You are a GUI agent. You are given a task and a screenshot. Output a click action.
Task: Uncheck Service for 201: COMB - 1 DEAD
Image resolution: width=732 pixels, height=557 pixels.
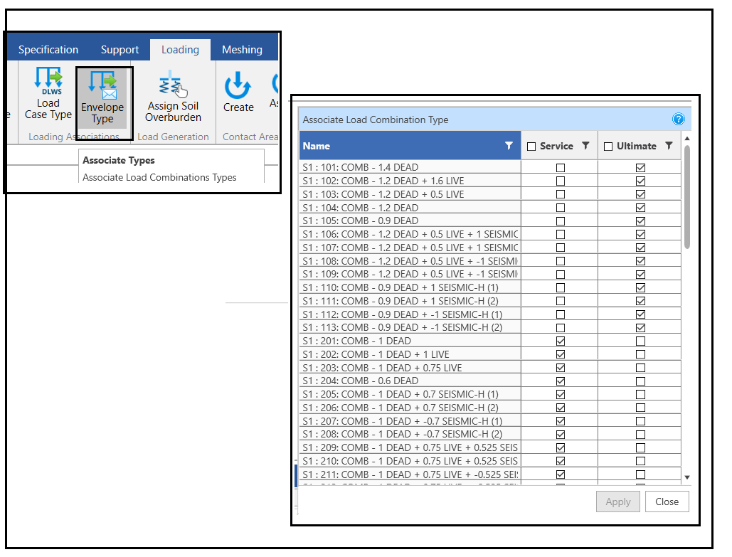(x=561, y=341)
